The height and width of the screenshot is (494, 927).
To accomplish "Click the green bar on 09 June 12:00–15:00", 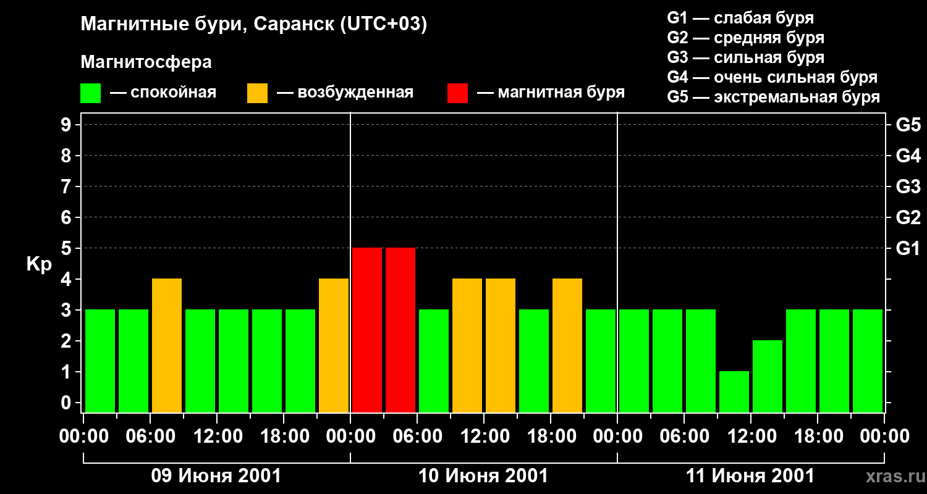I will point(234,361).
